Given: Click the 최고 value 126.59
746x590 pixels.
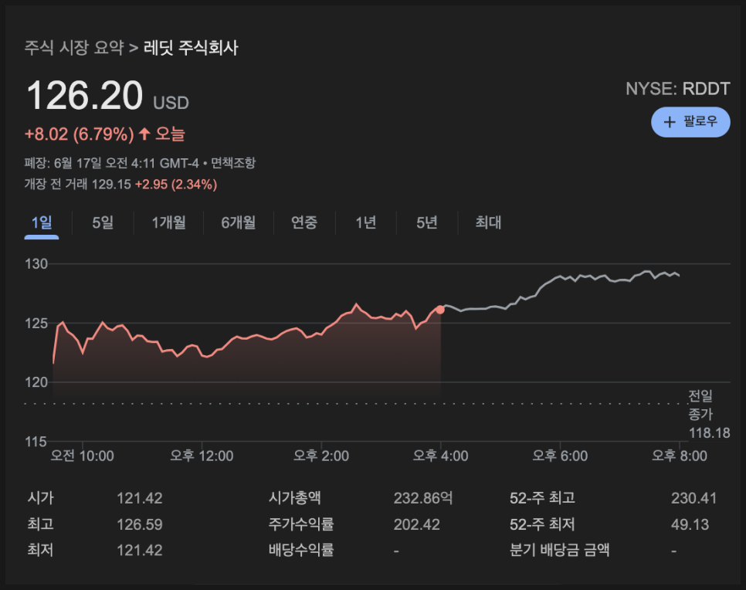Looking at the screenshot, I should coord(140,524).
